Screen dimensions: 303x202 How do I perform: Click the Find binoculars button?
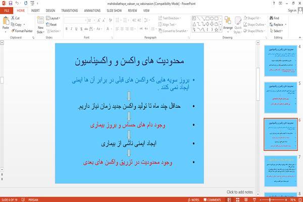[x=274, y=18]
